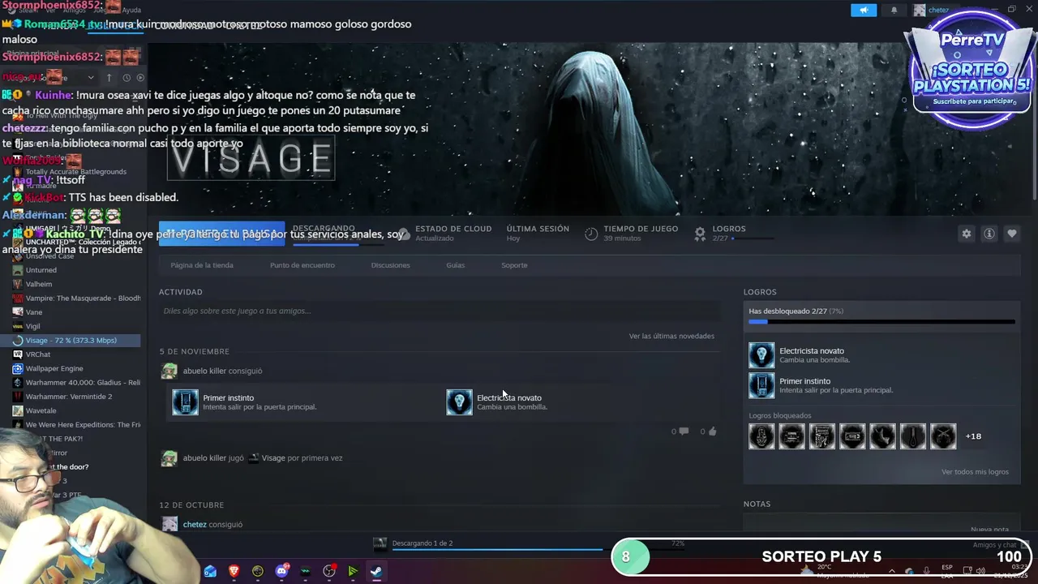
Task: Add Visage to favorites heart icon
Action: (1012, 234)
